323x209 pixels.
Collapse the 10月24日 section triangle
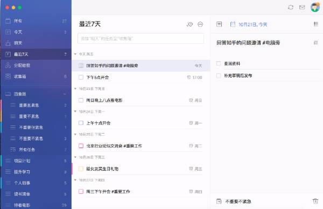pos(75,112)
